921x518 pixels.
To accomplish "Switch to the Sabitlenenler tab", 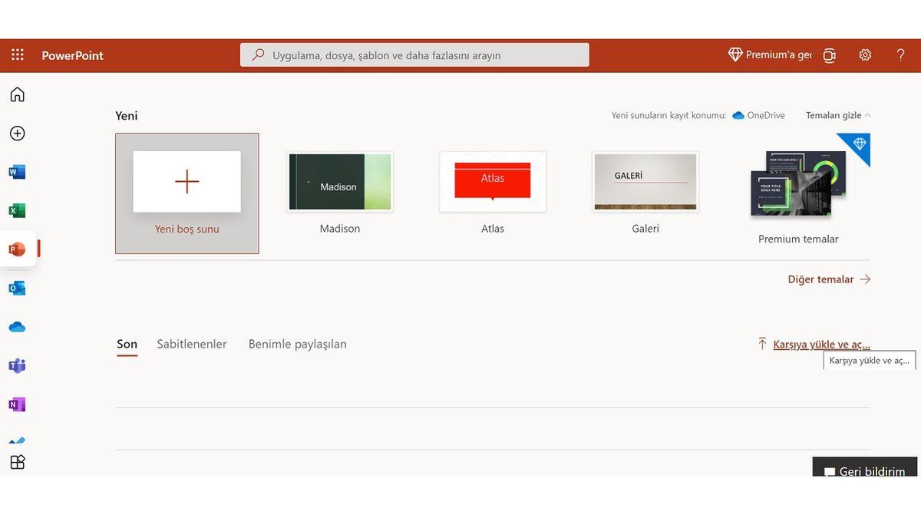I will click(x=191, y=344).
